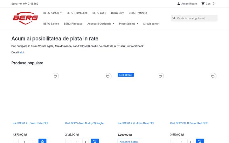This screenshot has width=229, height=143.
Task: Click the user account icon
Action: click(x=179, y=4)
